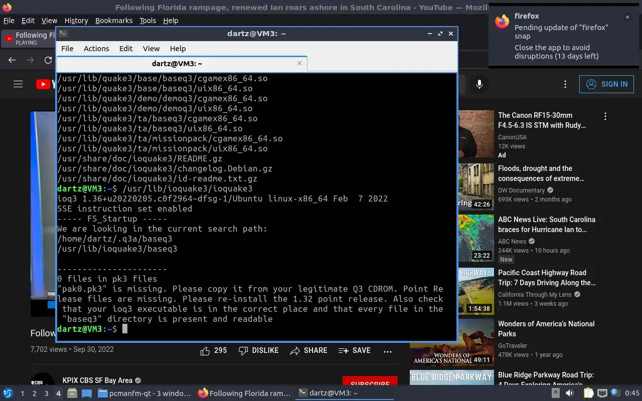Close the dartz@VM3 terminal tab
This screenshot has width=642, height=401.
click(299, 63)
